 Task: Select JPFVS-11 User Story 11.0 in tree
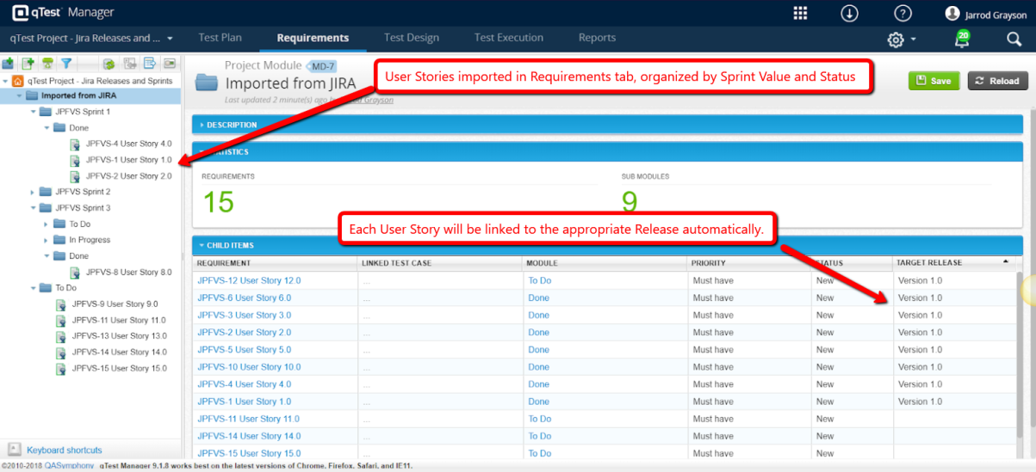pyautogui.click(x=119, y=320)
